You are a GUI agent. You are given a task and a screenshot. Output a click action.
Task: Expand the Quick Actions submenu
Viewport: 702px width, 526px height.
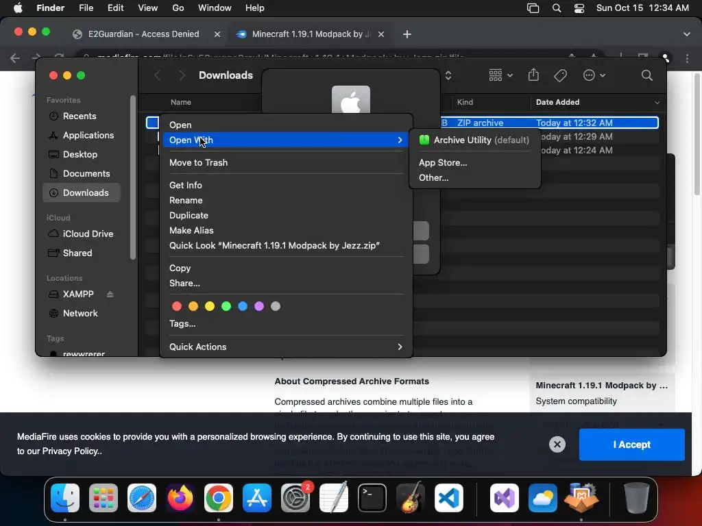pos(400,347)
